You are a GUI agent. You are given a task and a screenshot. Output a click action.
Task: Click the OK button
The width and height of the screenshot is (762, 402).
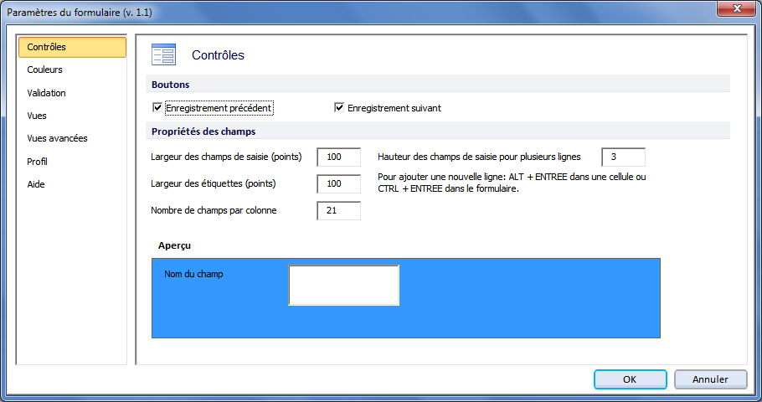click(630, 379)
